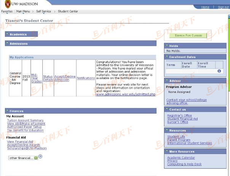Collapse the More Resources panel
Image resolution: width=230 pixels, height=176 pixels.
coord(167,151)
